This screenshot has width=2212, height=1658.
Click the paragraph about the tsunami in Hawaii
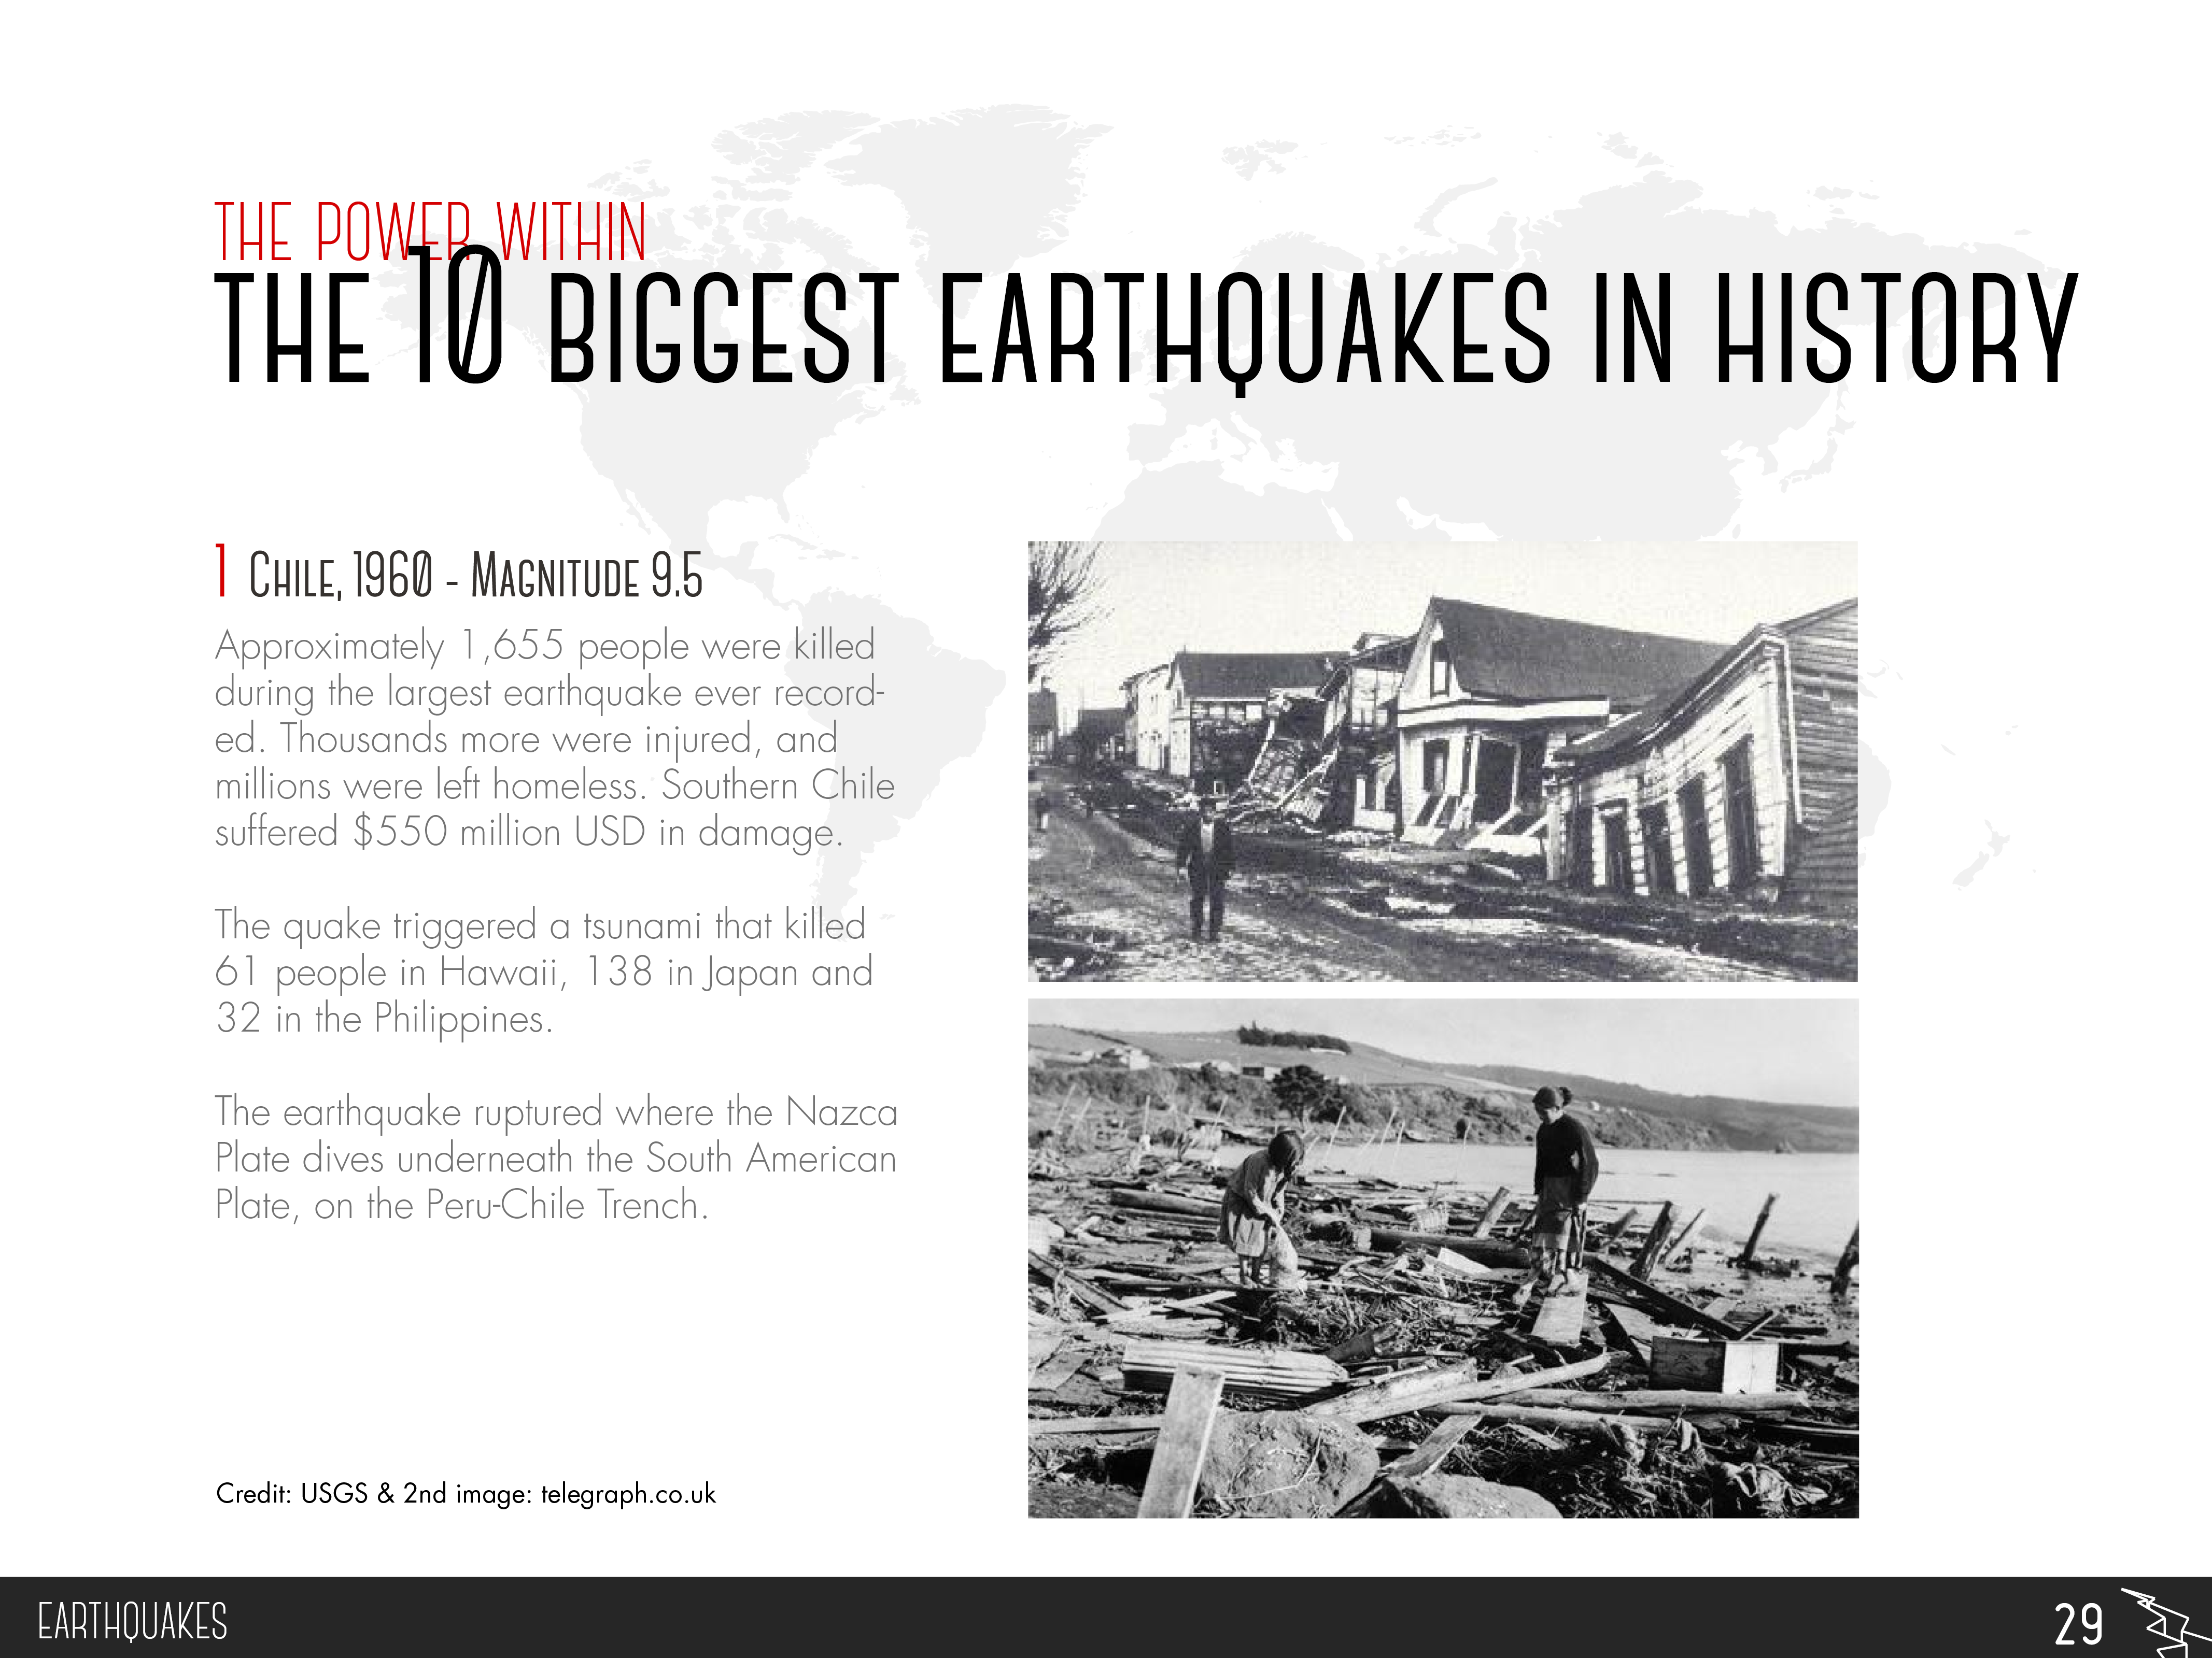pos(545,971)
